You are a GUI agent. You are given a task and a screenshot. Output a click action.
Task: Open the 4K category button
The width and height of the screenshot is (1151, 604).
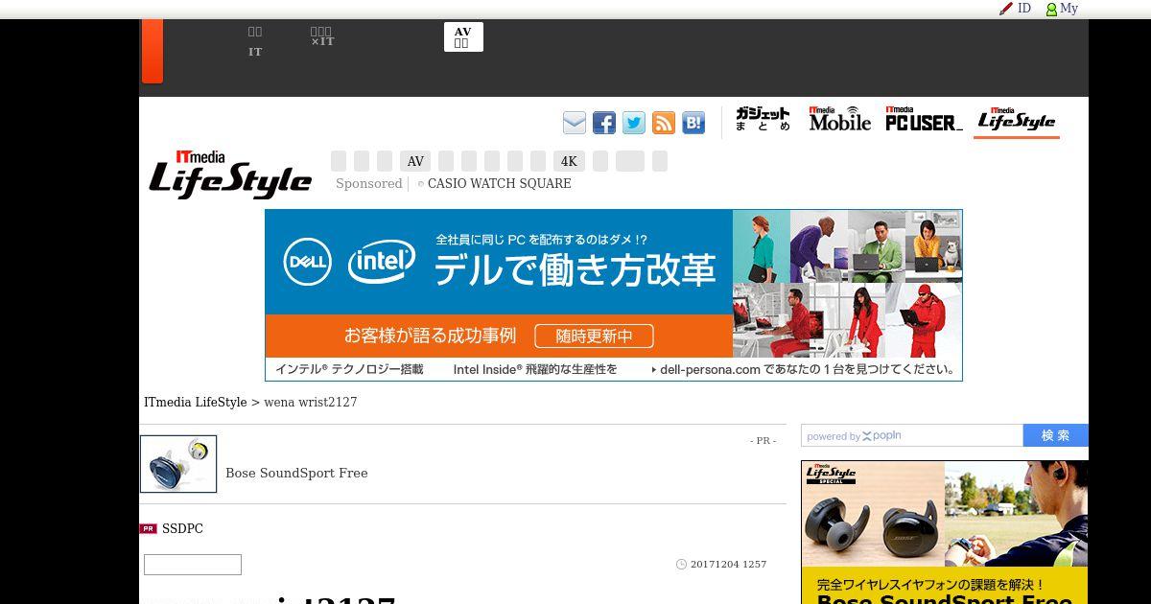570,161
